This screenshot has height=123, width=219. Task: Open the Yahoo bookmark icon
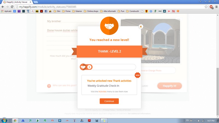tap(19, 11)
